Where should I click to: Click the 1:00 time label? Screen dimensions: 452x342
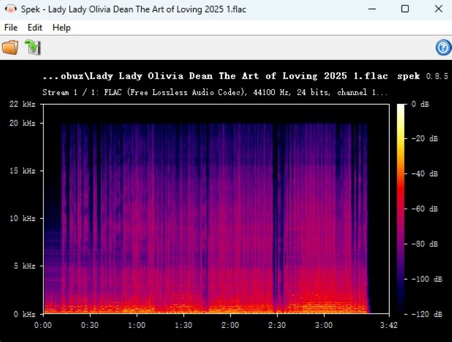[x=137, y=325]
